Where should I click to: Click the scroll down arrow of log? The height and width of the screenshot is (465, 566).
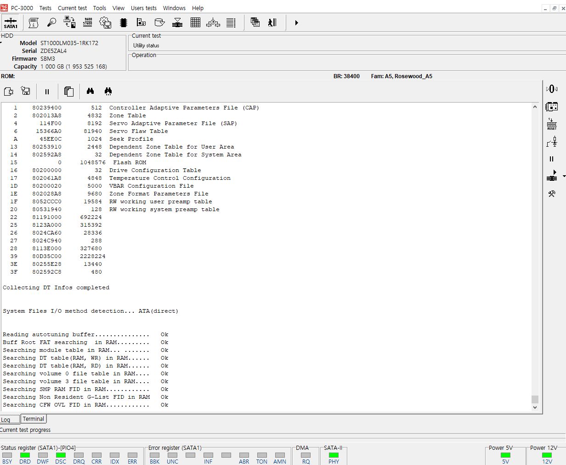coord(535,408)
